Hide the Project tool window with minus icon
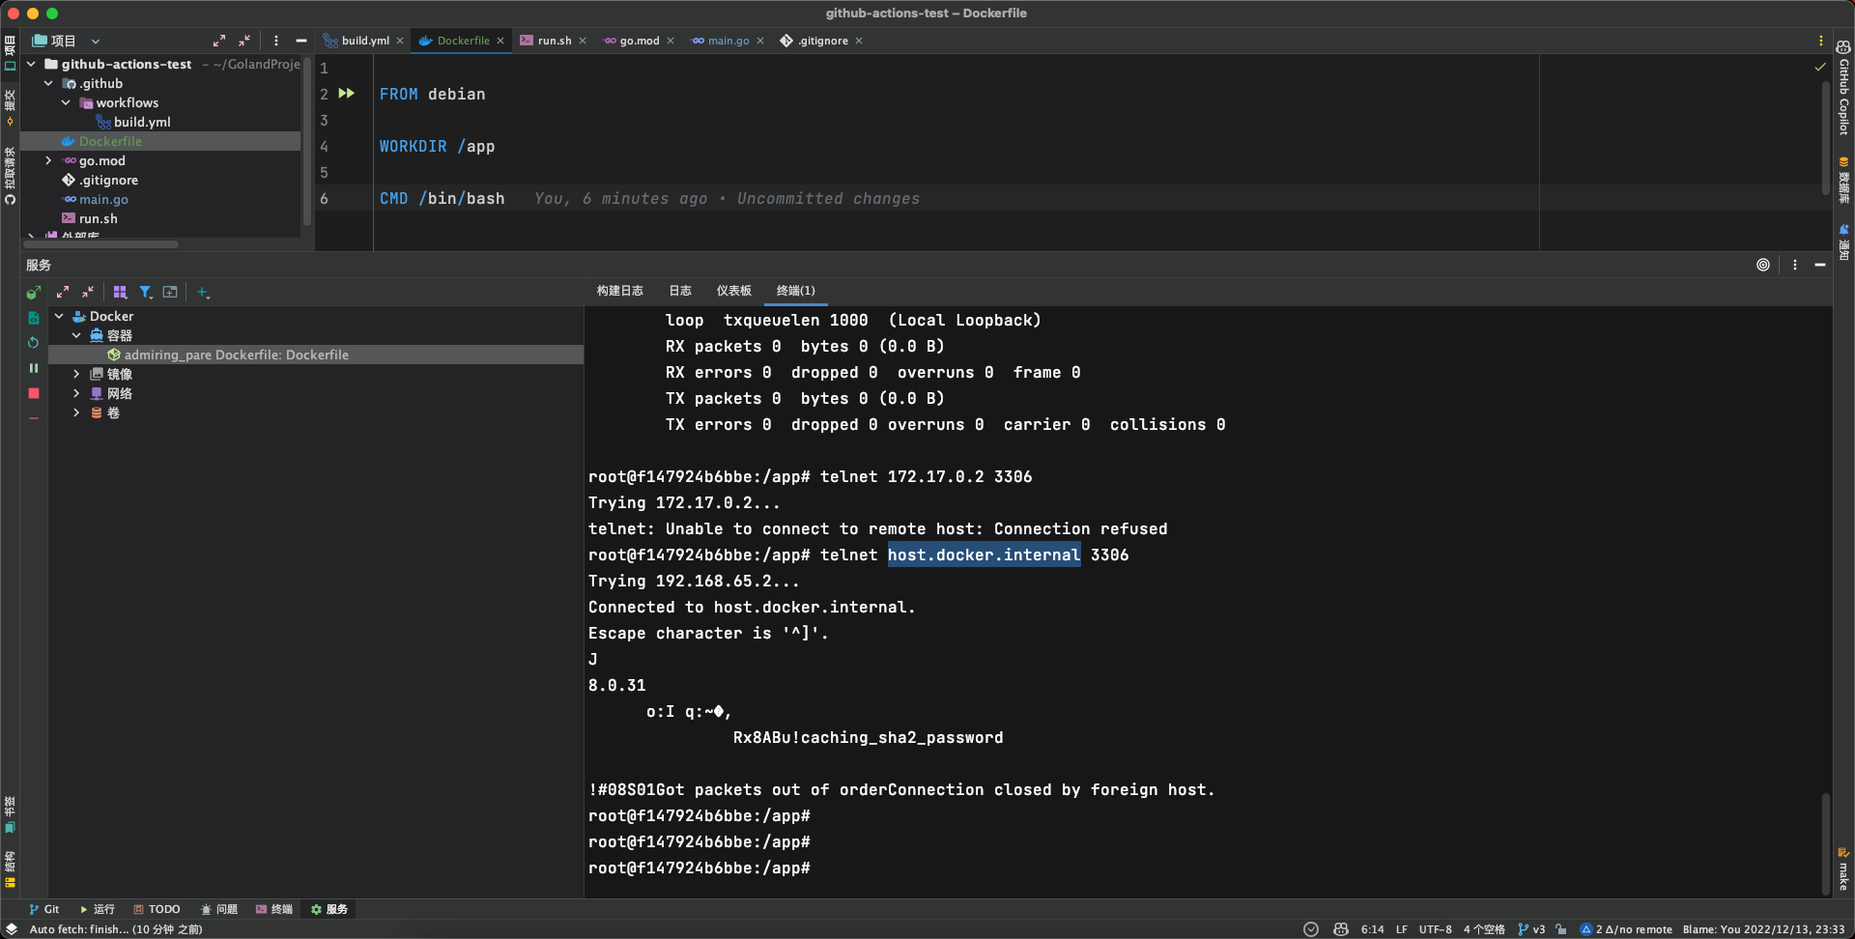Screen dimensions: 1855x939 (x=301, y=41)
